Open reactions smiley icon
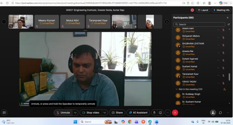233x125 pixels. 160,113
